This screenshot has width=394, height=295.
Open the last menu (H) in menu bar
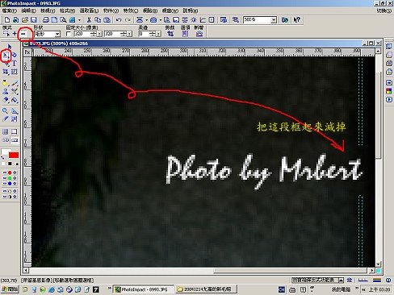[191, 10]
